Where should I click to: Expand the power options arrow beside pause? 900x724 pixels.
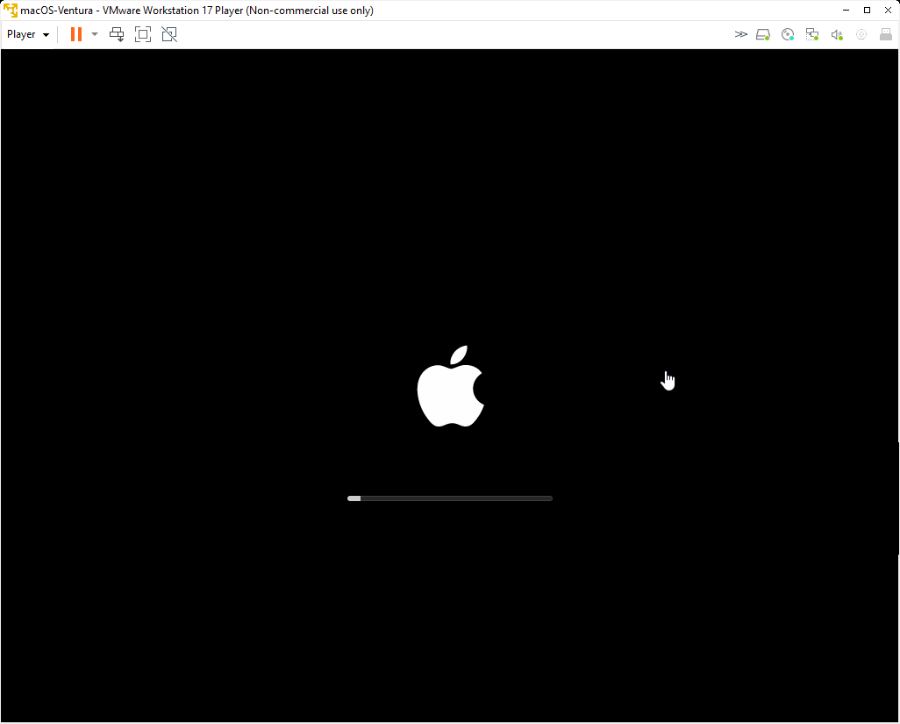95,34
